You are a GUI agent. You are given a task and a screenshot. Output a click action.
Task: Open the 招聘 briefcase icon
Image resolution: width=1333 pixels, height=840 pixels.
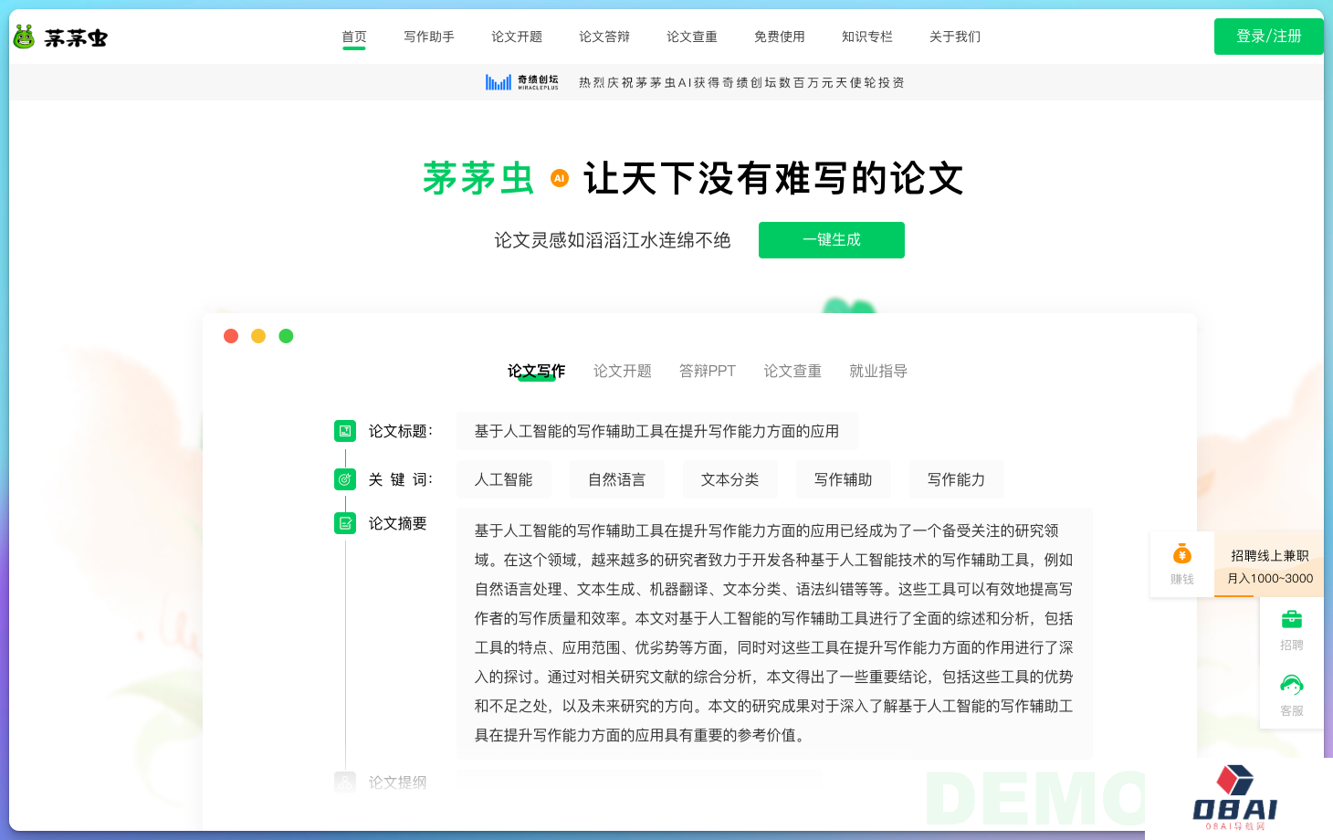point(1292,619)
